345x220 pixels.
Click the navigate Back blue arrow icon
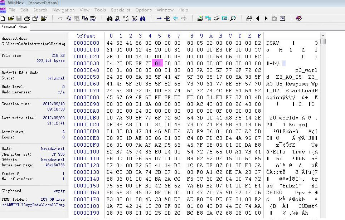tap(175, 18)
